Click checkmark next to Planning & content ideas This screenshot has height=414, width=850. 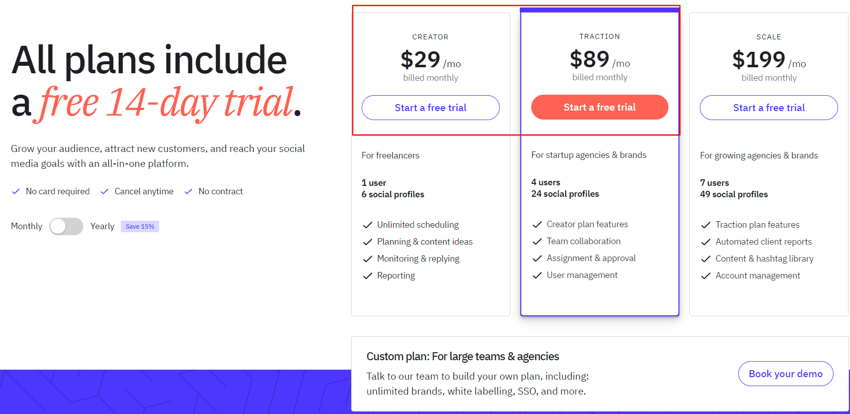[368, 242]
